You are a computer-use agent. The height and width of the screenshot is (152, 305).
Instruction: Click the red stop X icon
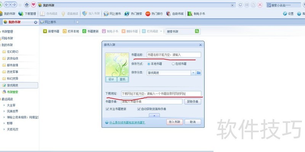pyautogui.click(x=260, y=5)
